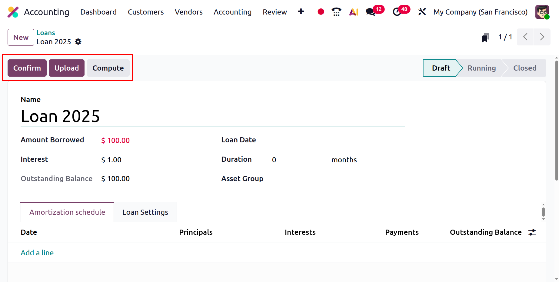The height and width of the screenshot is (282, 559).
Task: Click the Add a line link
Action: pyautogui.click(x=37, y=253)
